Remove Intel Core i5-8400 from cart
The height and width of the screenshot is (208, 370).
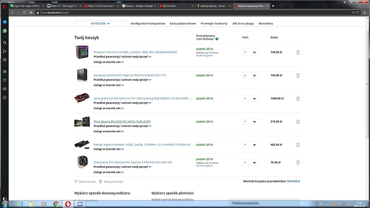coord(298,53)
